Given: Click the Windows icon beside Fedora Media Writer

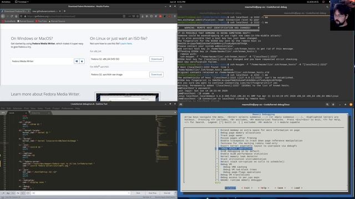Looking at the screenshot, I should tap(77, 61).
